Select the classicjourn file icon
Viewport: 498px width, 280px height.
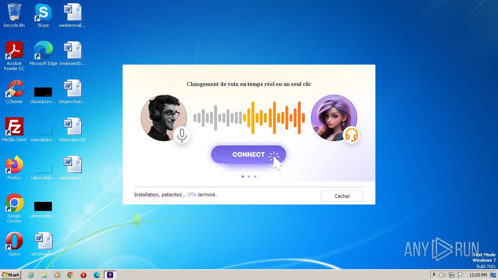coord(43,95)
